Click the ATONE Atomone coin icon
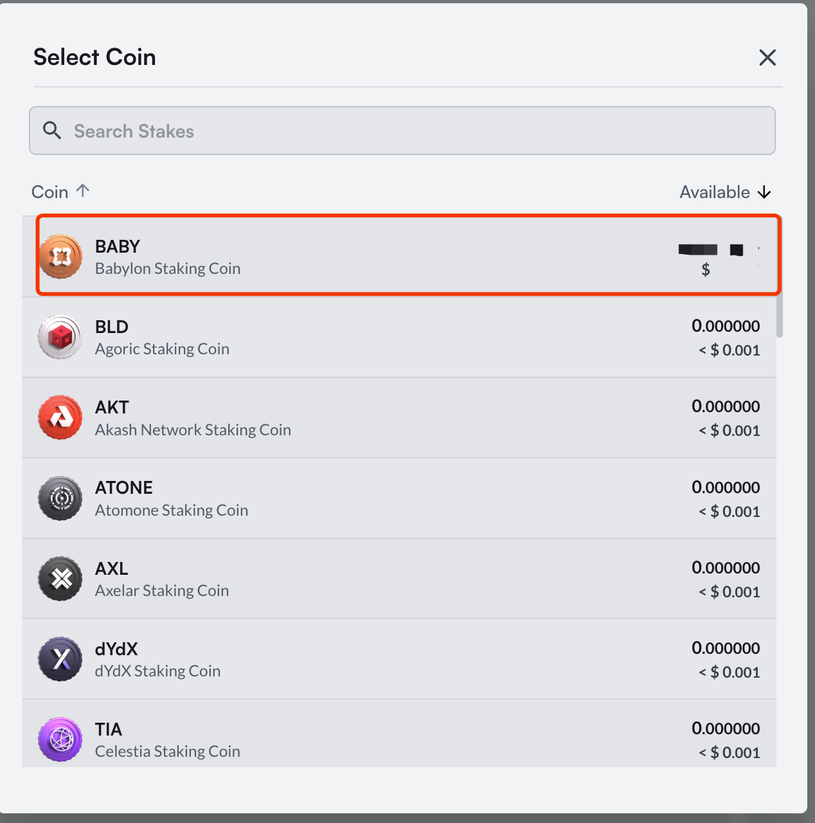This screenshot has height=823, width=815. coord(60,498)
